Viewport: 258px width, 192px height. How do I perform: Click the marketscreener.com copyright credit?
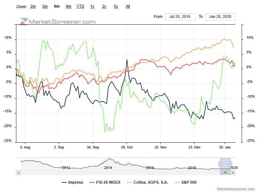[236, 189]
